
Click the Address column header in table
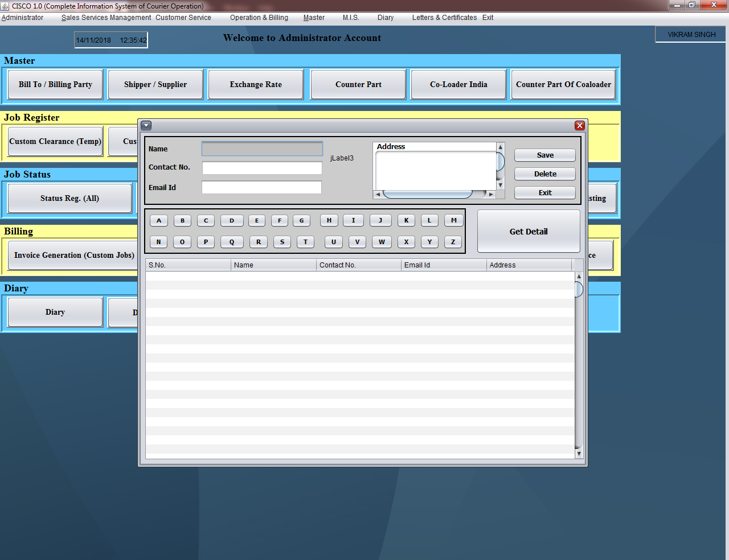point(529,265)
